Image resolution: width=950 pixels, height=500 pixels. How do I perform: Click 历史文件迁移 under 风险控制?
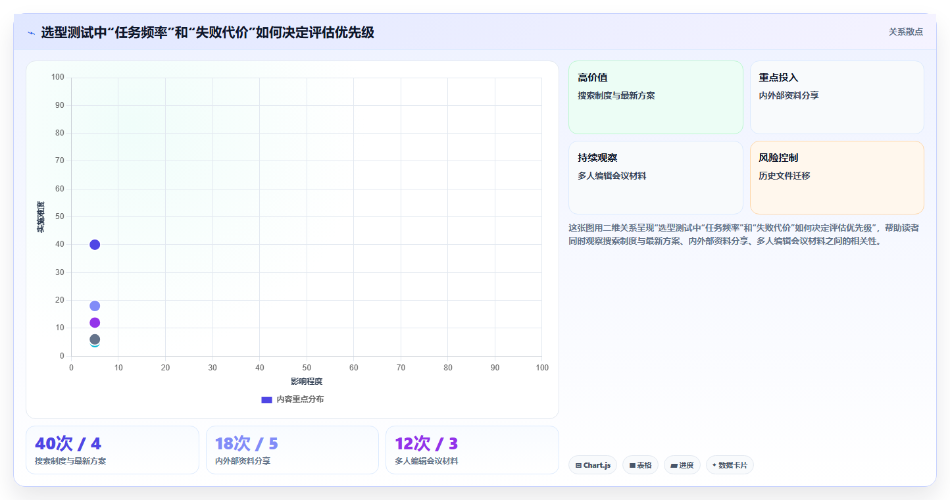(x=784, y=176)
